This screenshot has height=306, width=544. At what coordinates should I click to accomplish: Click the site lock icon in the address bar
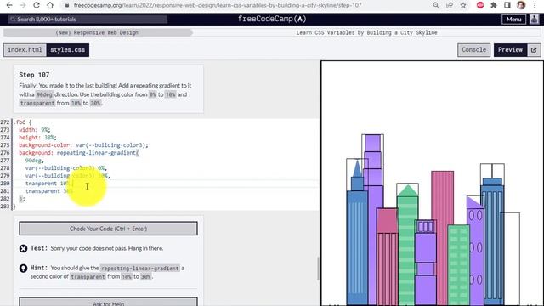pyautogui.click(x=67, y=5)
